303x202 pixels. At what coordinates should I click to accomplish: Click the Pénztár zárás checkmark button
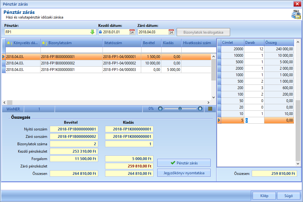pos(184,163)
